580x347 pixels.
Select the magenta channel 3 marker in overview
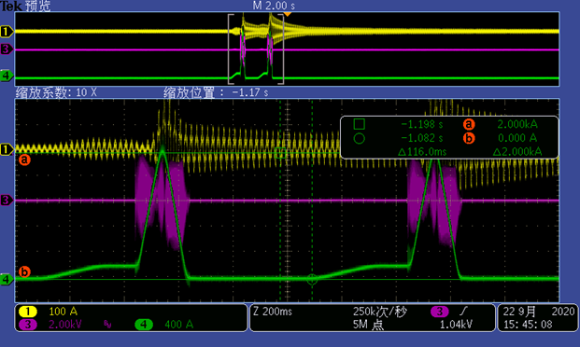tap(7, 49)
